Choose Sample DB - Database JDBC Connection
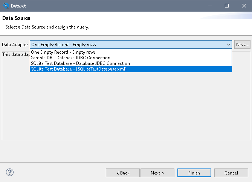Image resolution: width=252 pixels, height=182 pixels. 70,58
